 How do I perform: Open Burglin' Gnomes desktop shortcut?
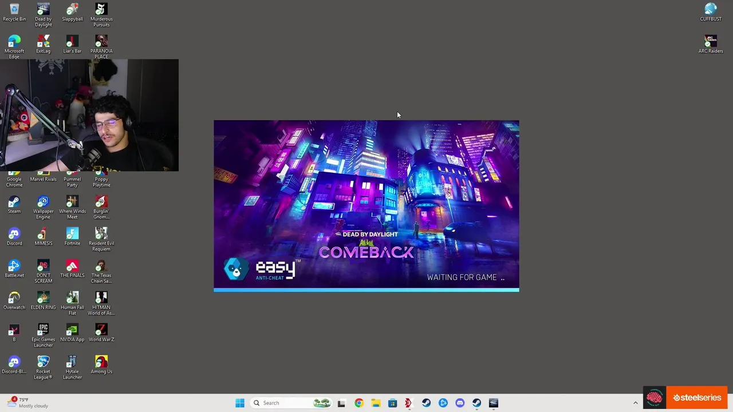coord(101,207)
